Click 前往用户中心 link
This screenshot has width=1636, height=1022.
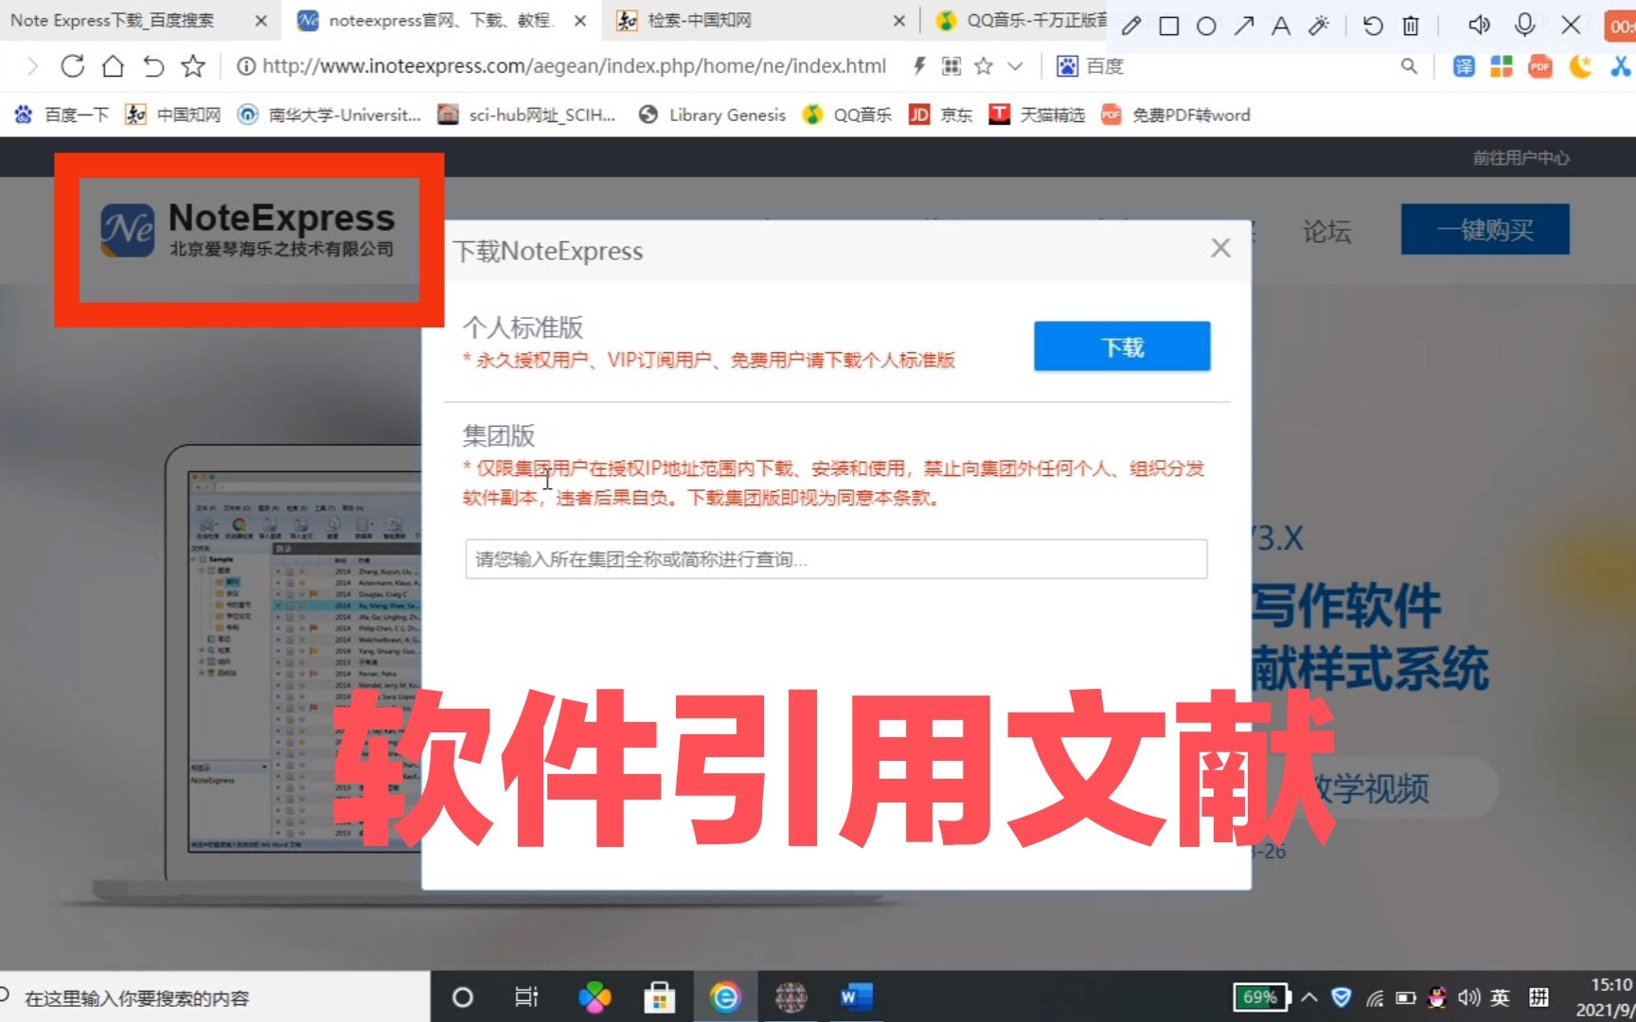click(x=1520, y=158)
